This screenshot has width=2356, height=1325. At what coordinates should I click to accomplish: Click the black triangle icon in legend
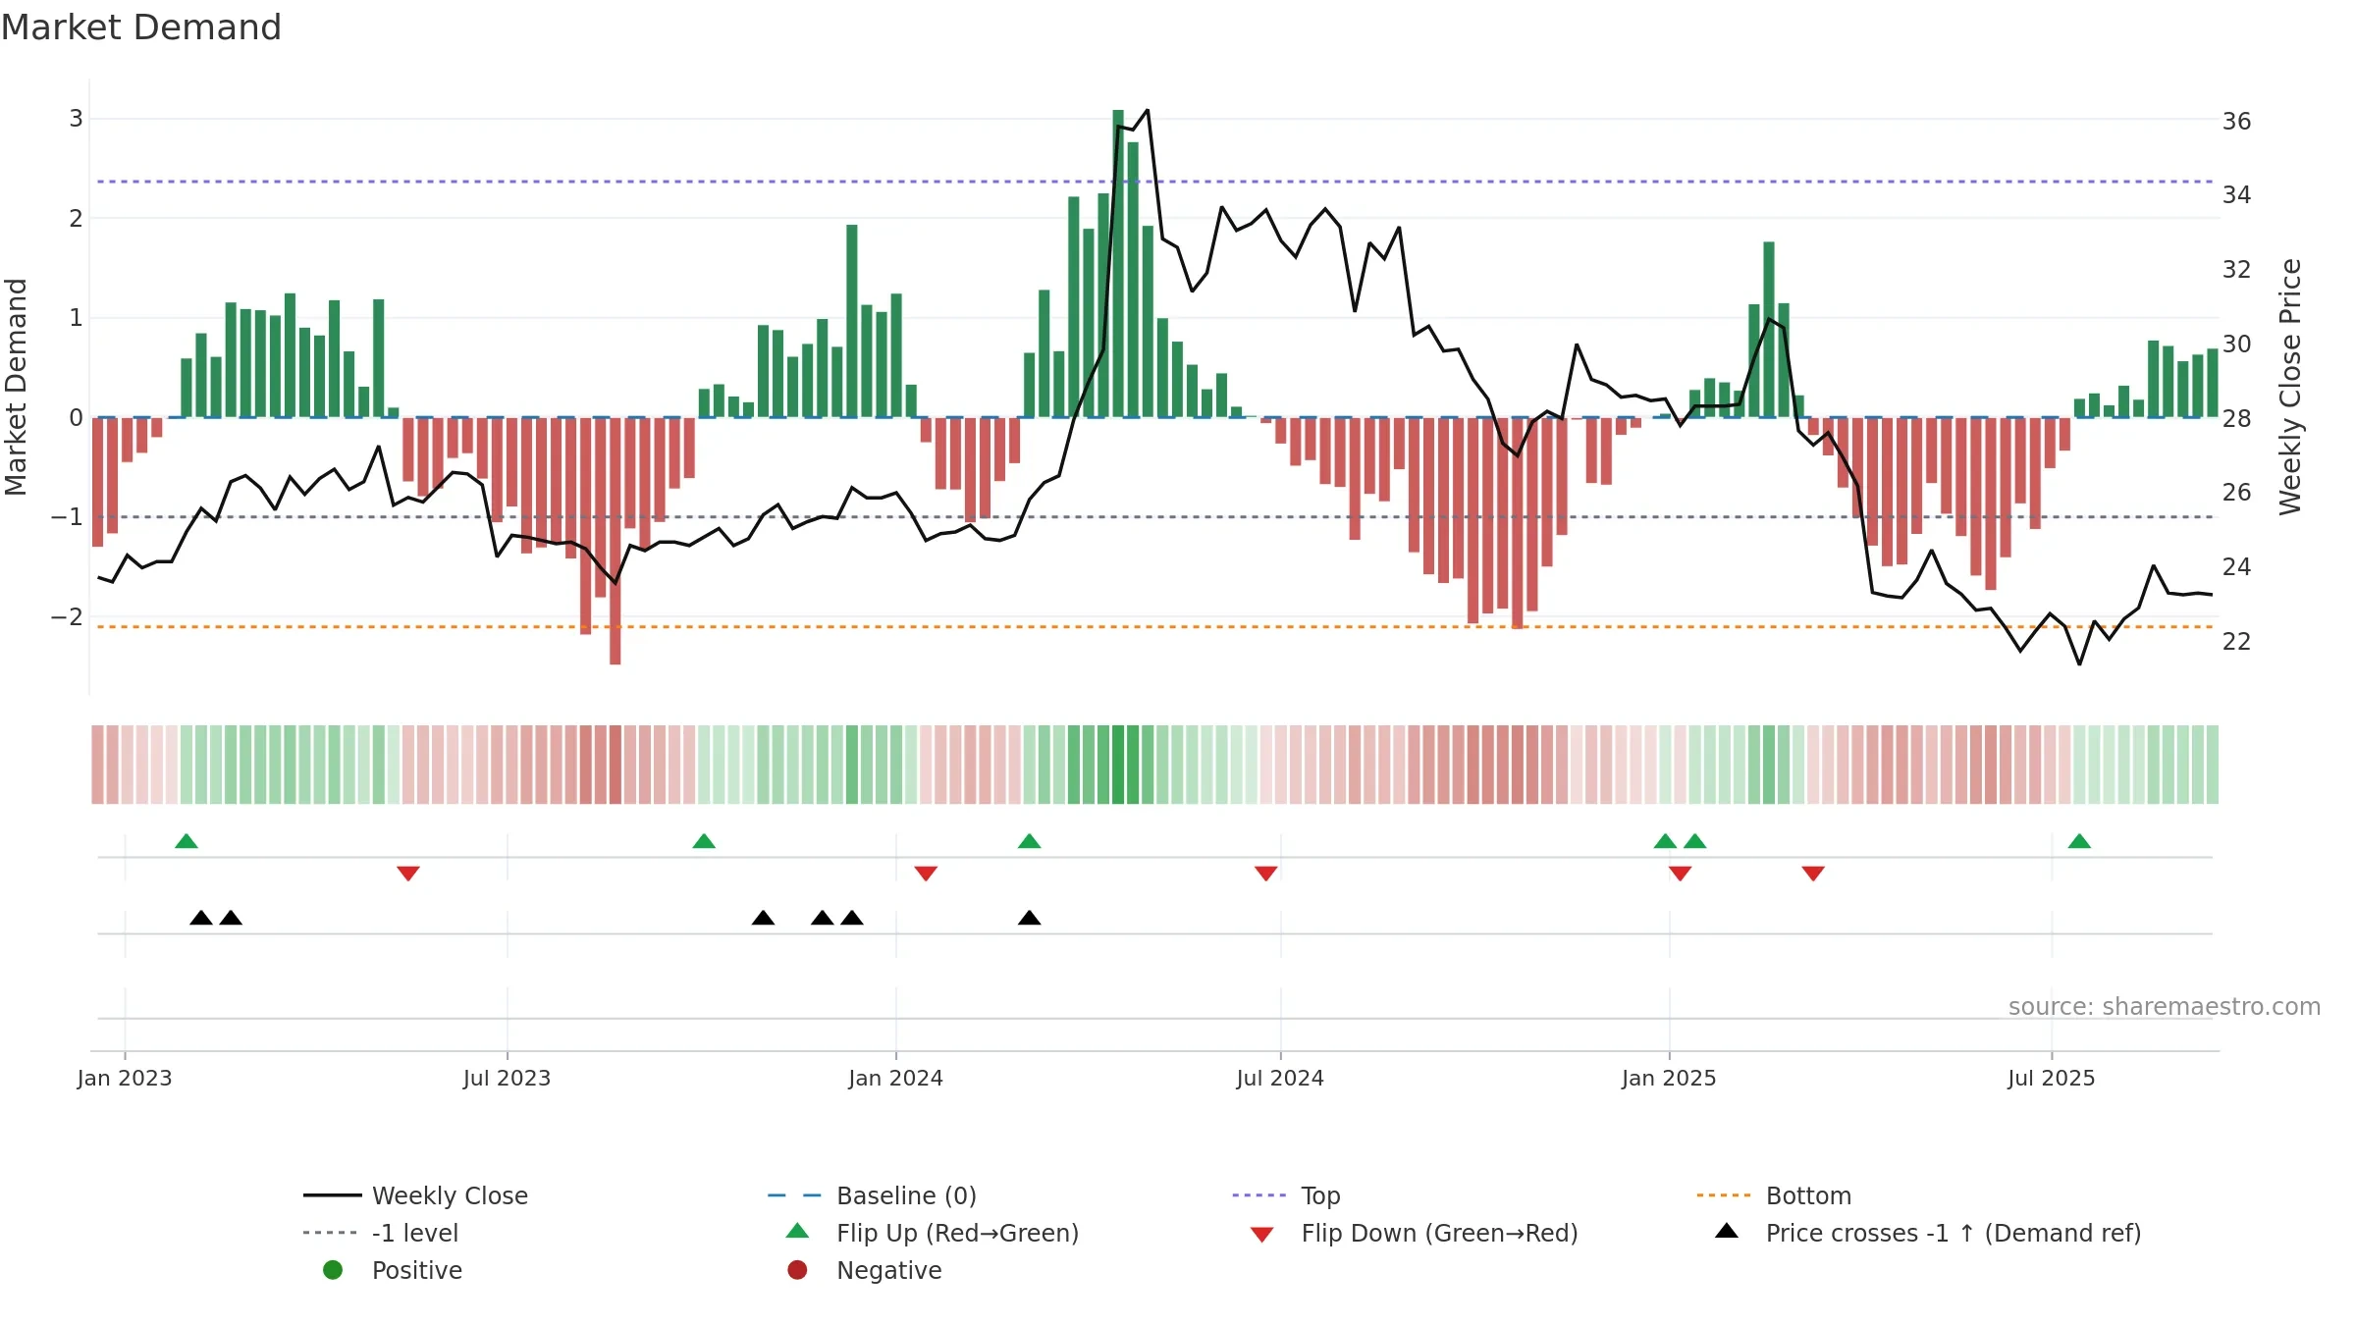click(x=1727, y=1231)
